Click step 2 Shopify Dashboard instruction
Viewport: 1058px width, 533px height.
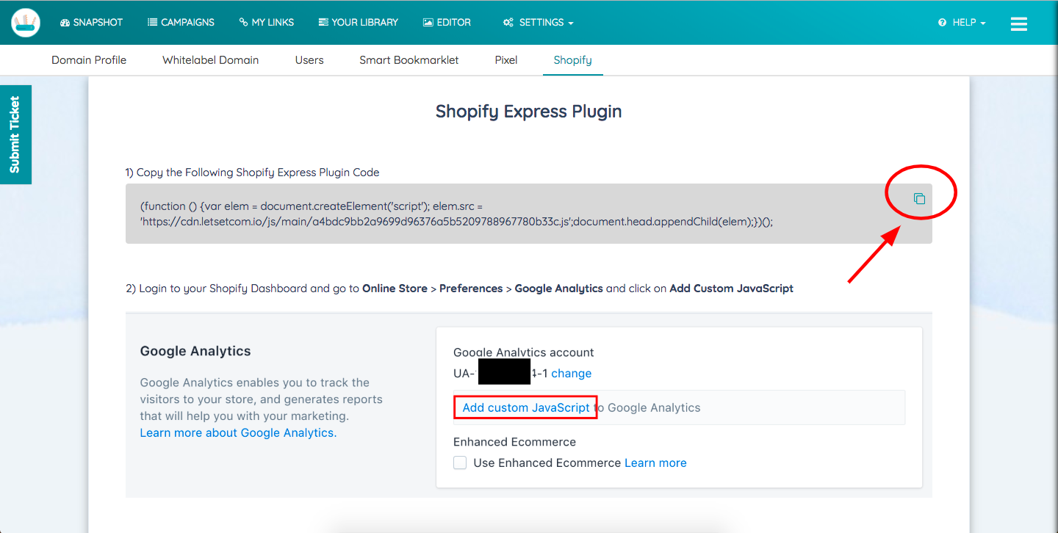[460, 289]
